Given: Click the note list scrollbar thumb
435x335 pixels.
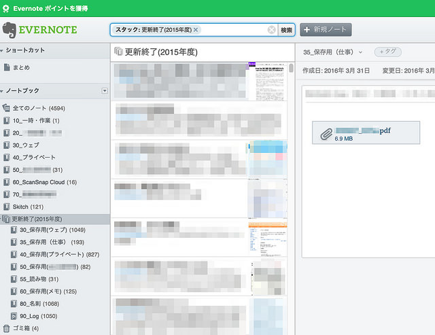Looking at the screenshot, I should 291,68.
